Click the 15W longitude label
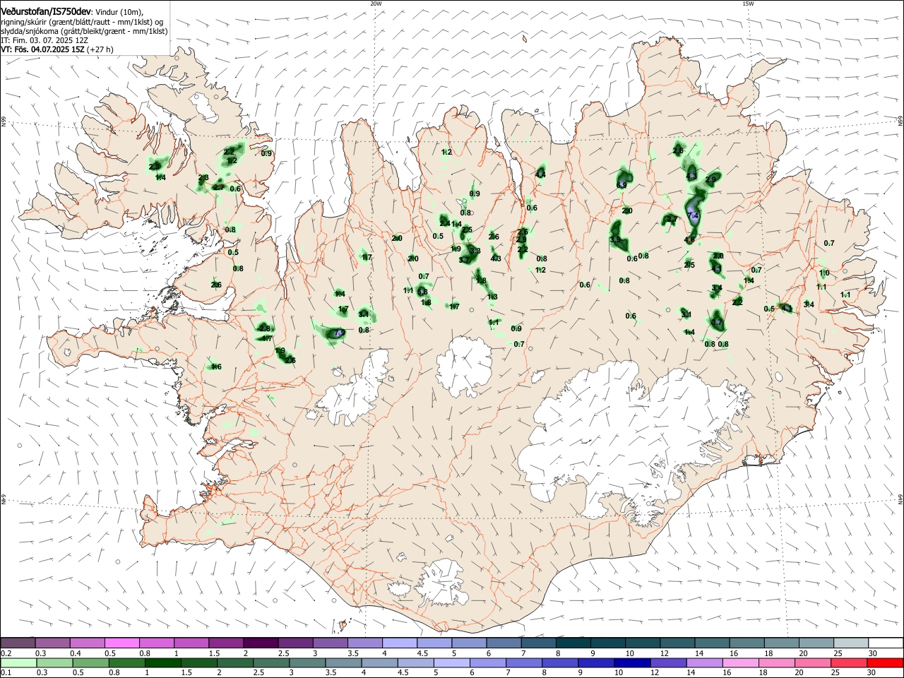This screenshot has height=678, width=904. [748, 4]
